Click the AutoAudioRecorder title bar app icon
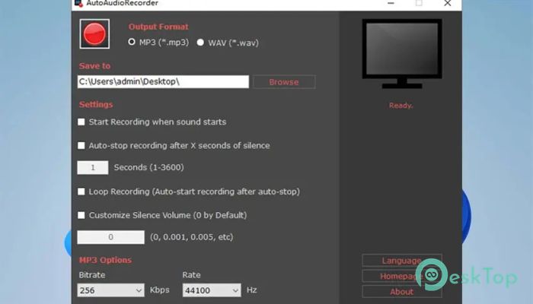The image size is (533, 304). coord(78,3)
